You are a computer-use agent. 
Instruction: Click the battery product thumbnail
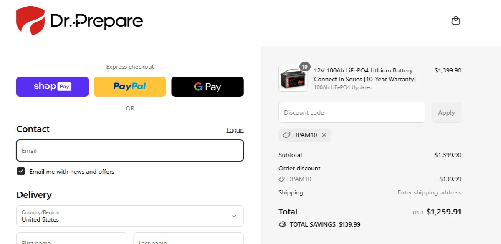(292, 79)
